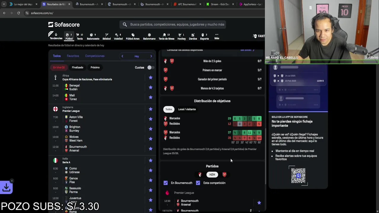Click the Primero en marcar row
The width and height of the screenshot is (379, 213).
click(x=212, y=70)
